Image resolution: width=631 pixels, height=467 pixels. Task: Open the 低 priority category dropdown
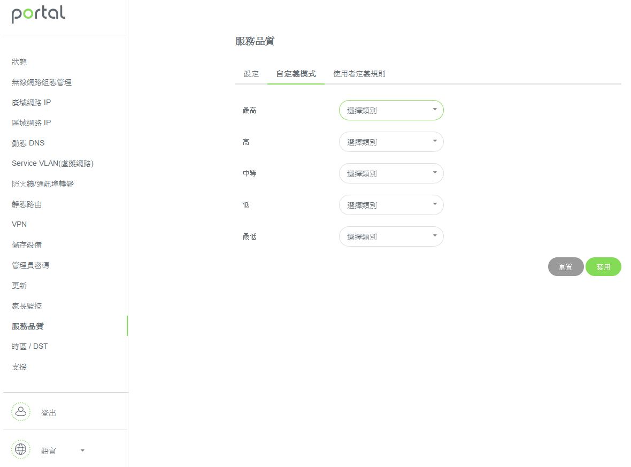click(391, 205)
